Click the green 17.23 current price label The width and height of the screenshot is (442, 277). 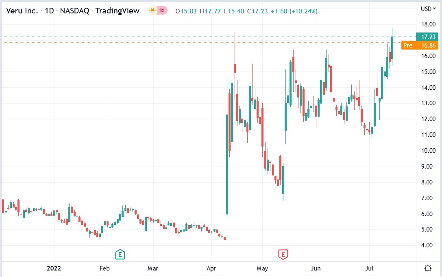click(x=427, y=37)
